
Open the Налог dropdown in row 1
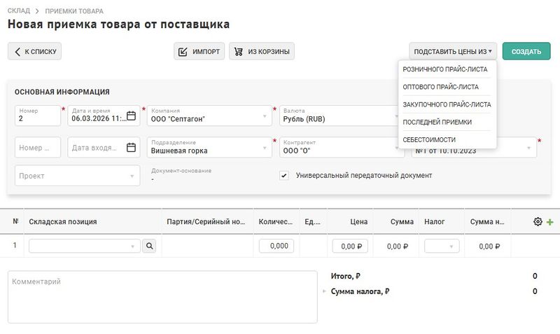442,246
